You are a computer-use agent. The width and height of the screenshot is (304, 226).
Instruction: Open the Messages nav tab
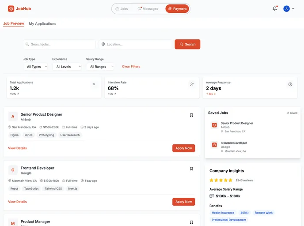tap(148, 9)
